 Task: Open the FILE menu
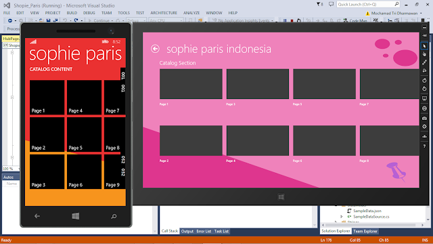click(x=7, y=13)
